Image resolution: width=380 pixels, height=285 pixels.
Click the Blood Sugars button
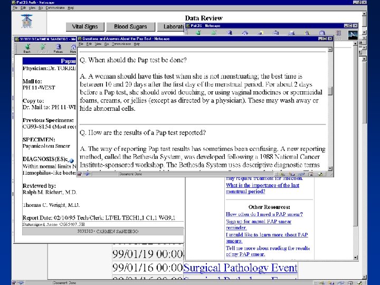point(131,27)
